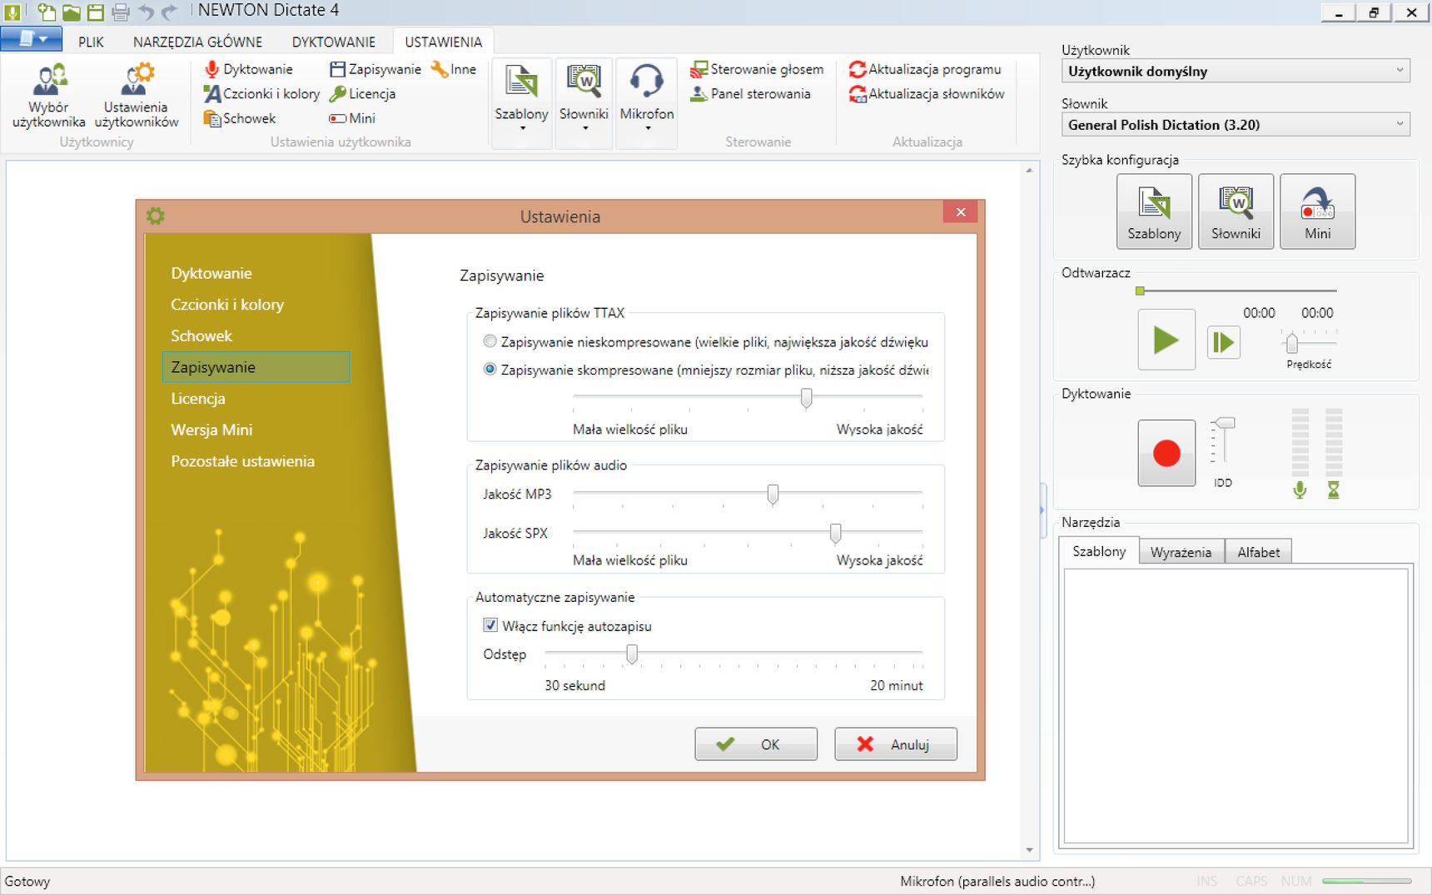Expand Szablony ribbon dropdown
The image size is (1432, 895).
coord(522,129)
